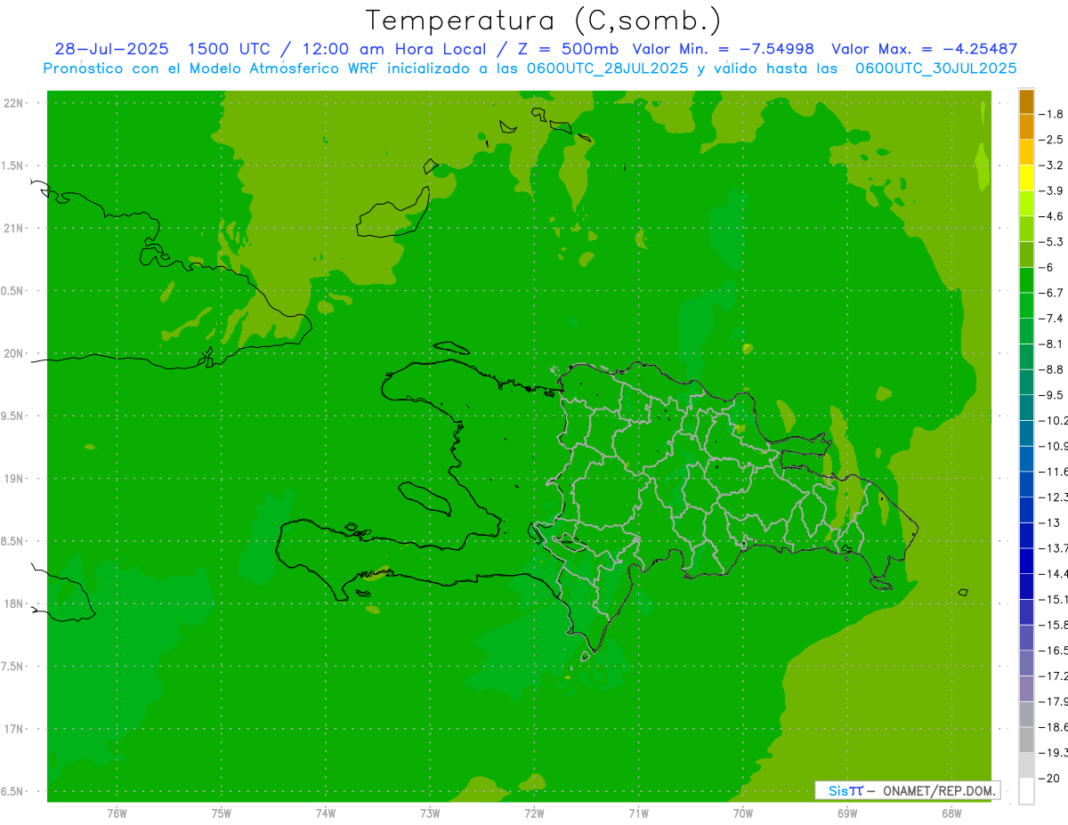Screen dimensions: 1068x825
Task: Select the date text "28-Jul-2025"
Action: tap(110, 49)
